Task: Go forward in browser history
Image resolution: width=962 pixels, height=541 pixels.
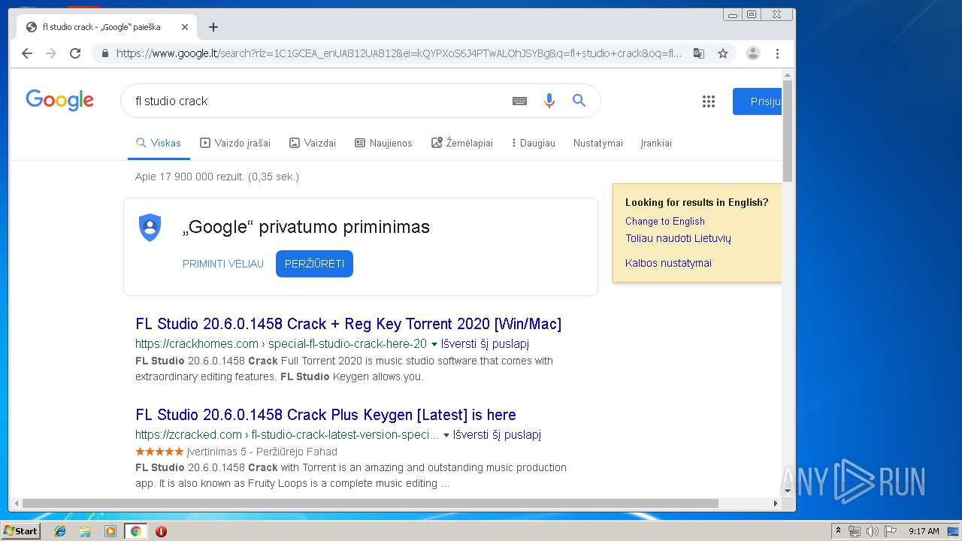Action: pyautogui.click(x=51, y=53)
